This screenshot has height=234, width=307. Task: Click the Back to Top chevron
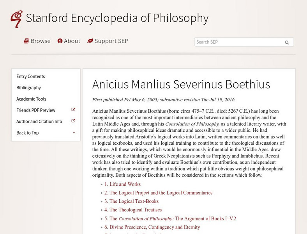(x=74, y=133)
